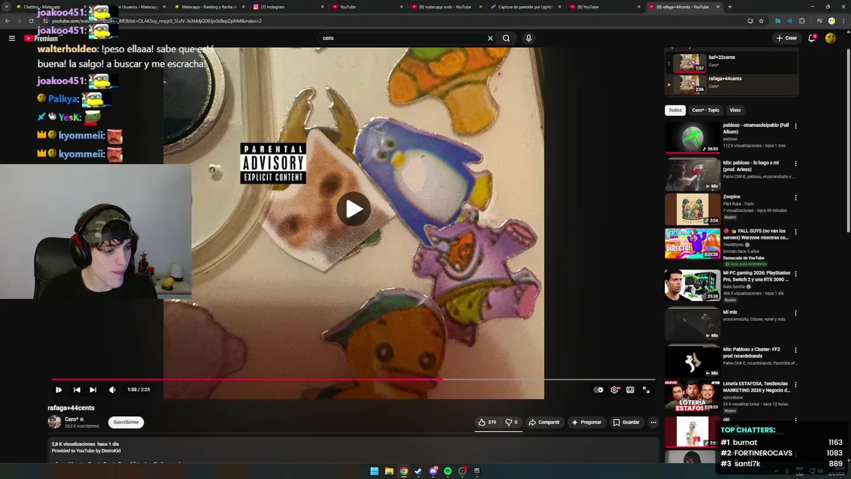
Task: Click the browser address bar URL
Action: click(x=157, y=21)
